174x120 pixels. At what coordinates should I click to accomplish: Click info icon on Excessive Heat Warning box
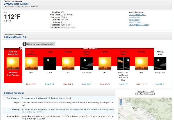20,49
